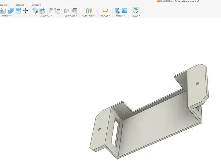221x166 pixels.
Task: Open the INSPECT dropdown menu
Action: coord(105,16)
